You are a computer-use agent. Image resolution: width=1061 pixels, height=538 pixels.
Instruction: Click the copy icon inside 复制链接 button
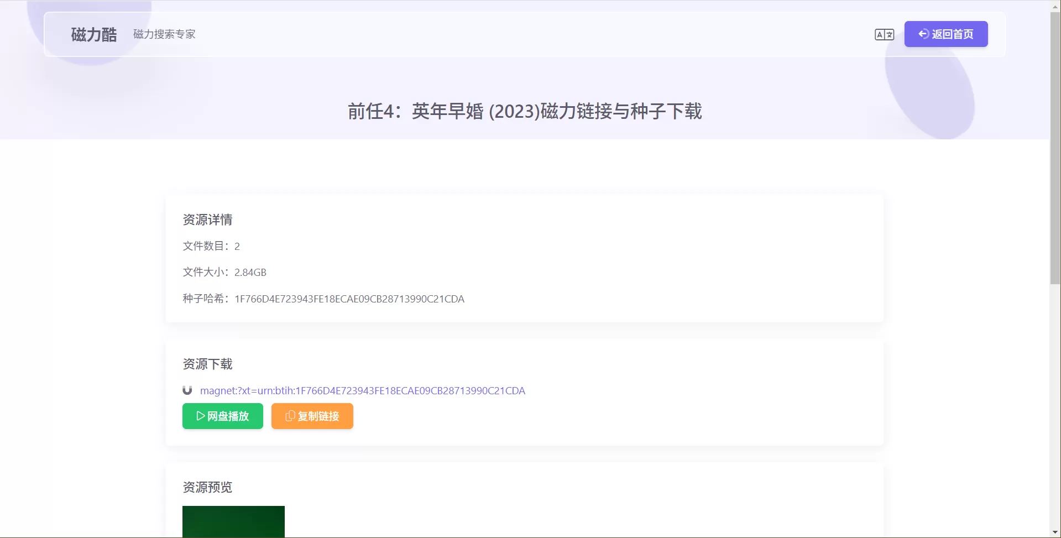[290, 416]
